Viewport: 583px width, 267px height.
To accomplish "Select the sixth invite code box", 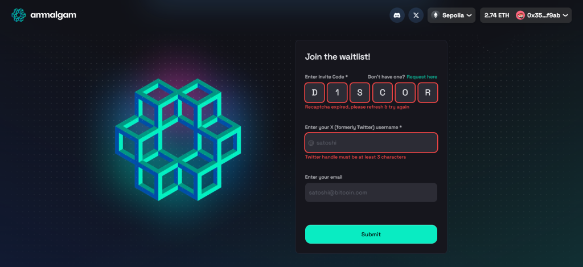I will (x=428, y=92).
